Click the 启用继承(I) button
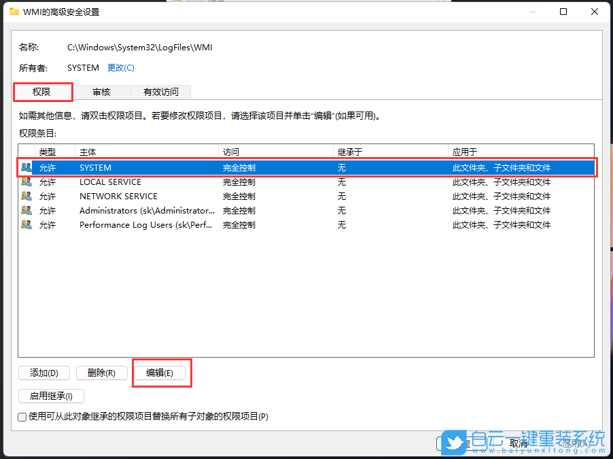Viewport: 613px width, 459px height. coord(51,396)
